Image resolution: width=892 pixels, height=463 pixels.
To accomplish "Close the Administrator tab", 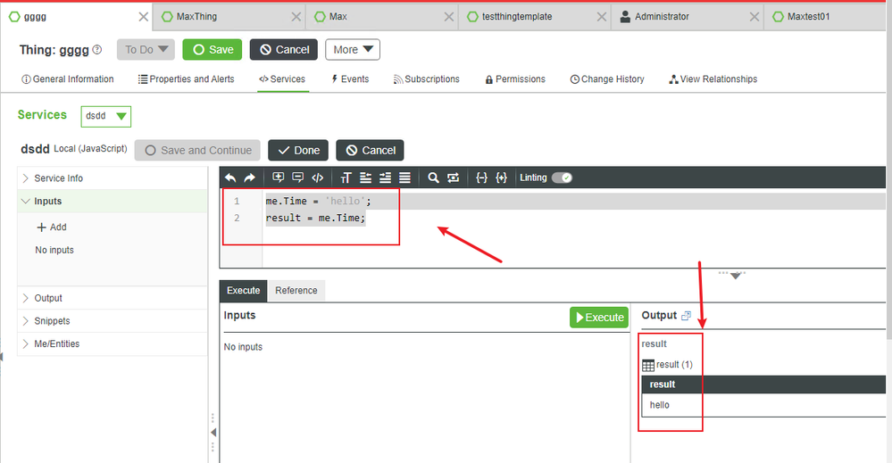I will pyautogui.click(x=754, y=16).
